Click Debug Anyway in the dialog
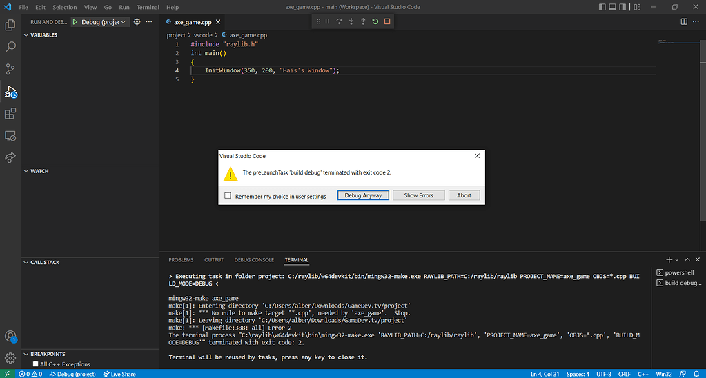The height and width of the screenshot is (378, 706). point(363,195)
